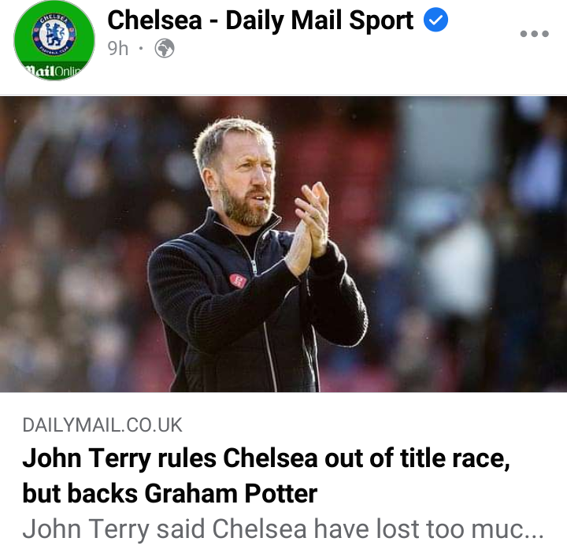
Task: Open the page's green profile picture
Action: pyautogui.click(x=54, y=40)
